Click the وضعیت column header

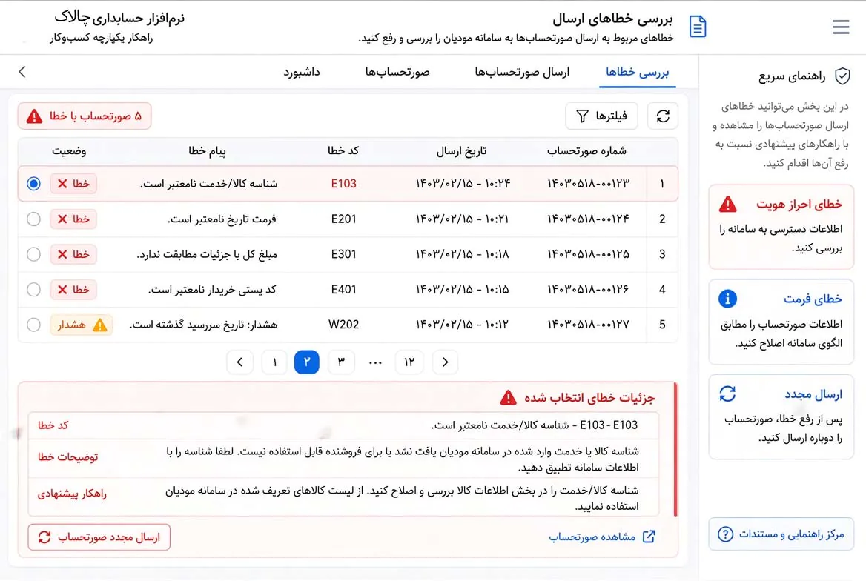point(69,150)
